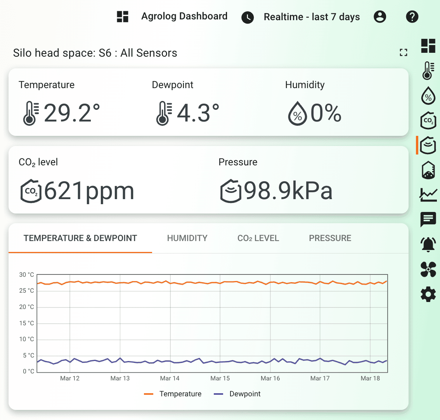Expand chart to fullscreen with expand icon
This screenshot has height=420, width=440.
pyautogui.click(x=403, y=52)
